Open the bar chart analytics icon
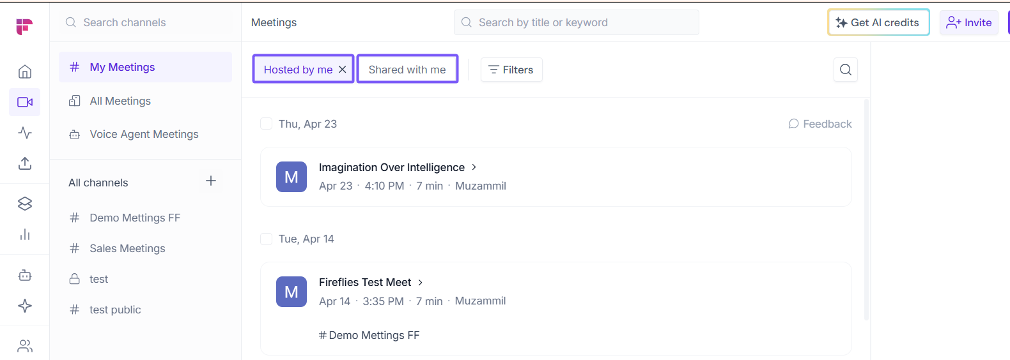This screenshot has height=360, width=1010. (x=25, y=234)
